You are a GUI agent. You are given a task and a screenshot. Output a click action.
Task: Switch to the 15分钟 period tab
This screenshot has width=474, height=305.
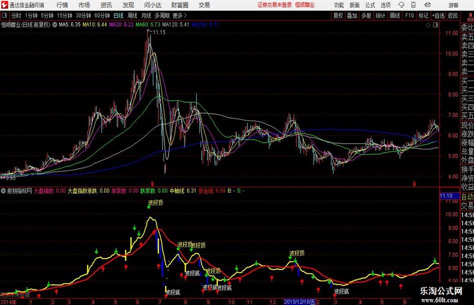click(65, 16)
